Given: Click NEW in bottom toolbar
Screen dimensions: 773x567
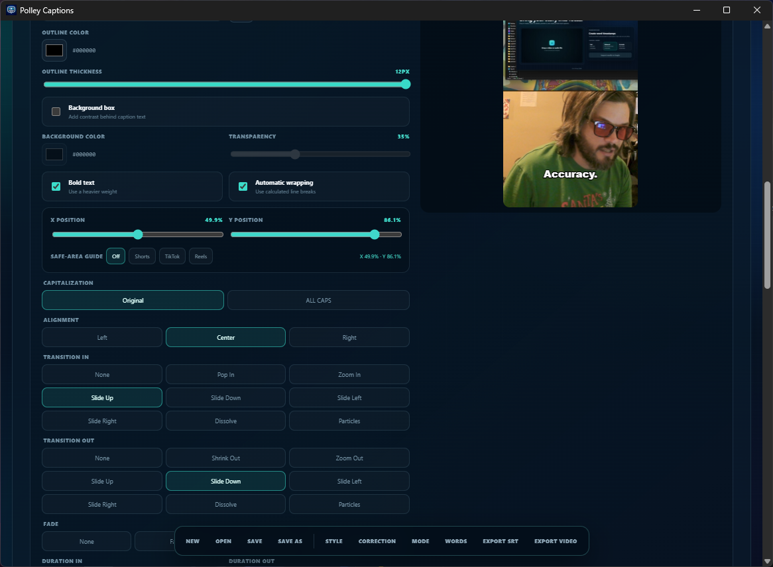Looking at the screenshot, I should (x=193, y=541).
